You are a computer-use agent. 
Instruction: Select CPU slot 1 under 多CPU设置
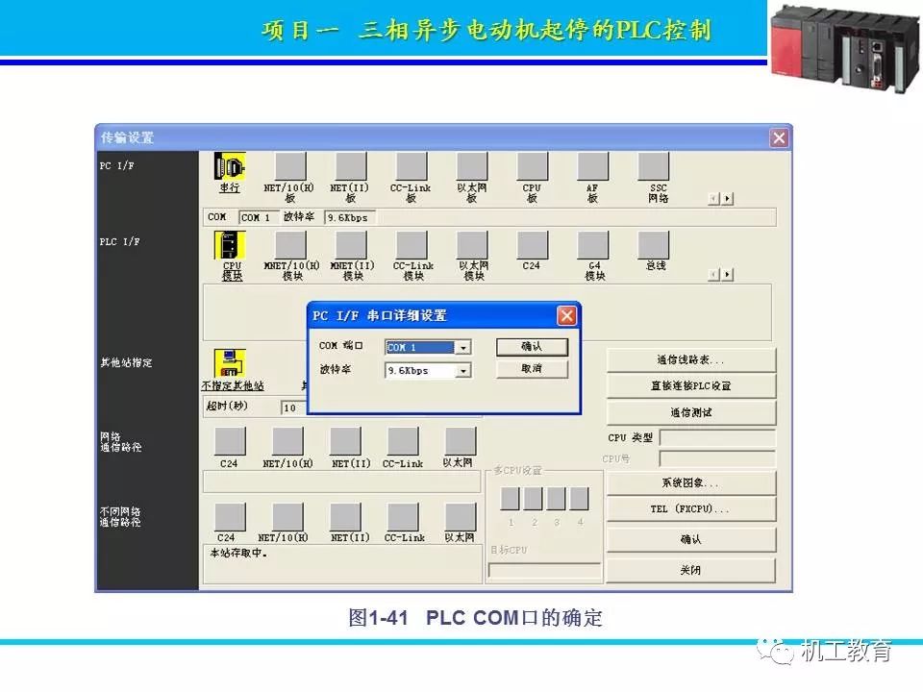coord(509,500)
